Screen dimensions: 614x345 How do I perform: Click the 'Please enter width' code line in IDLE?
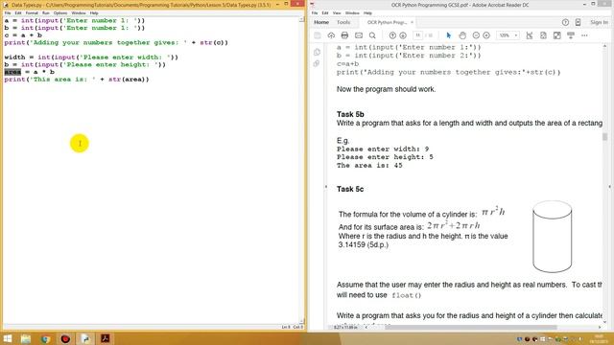[x=91, y=57]
